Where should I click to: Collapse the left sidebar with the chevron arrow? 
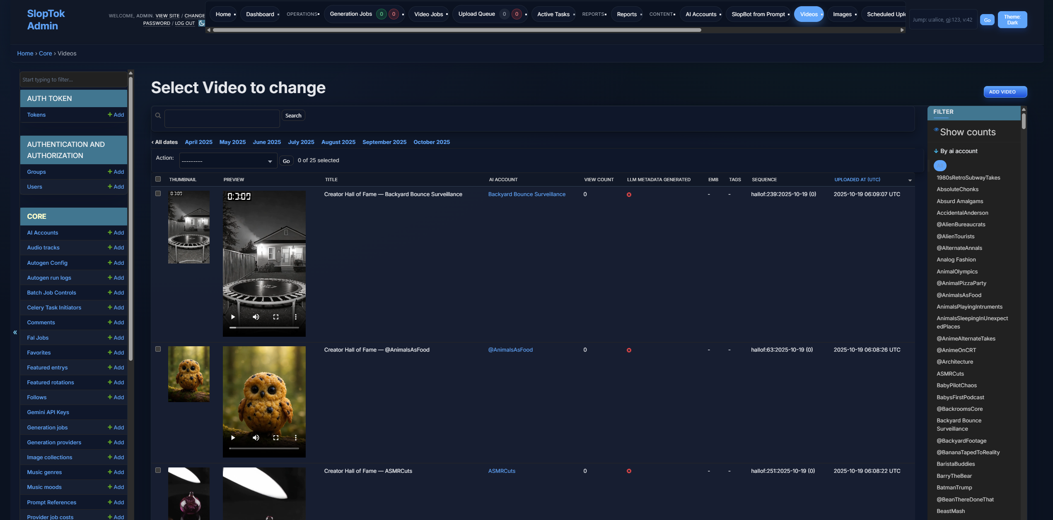(14, 332)
